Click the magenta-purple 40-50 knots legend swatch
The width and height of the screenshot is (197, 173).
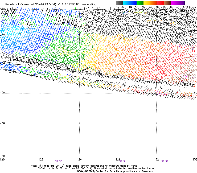coord(178,3)
